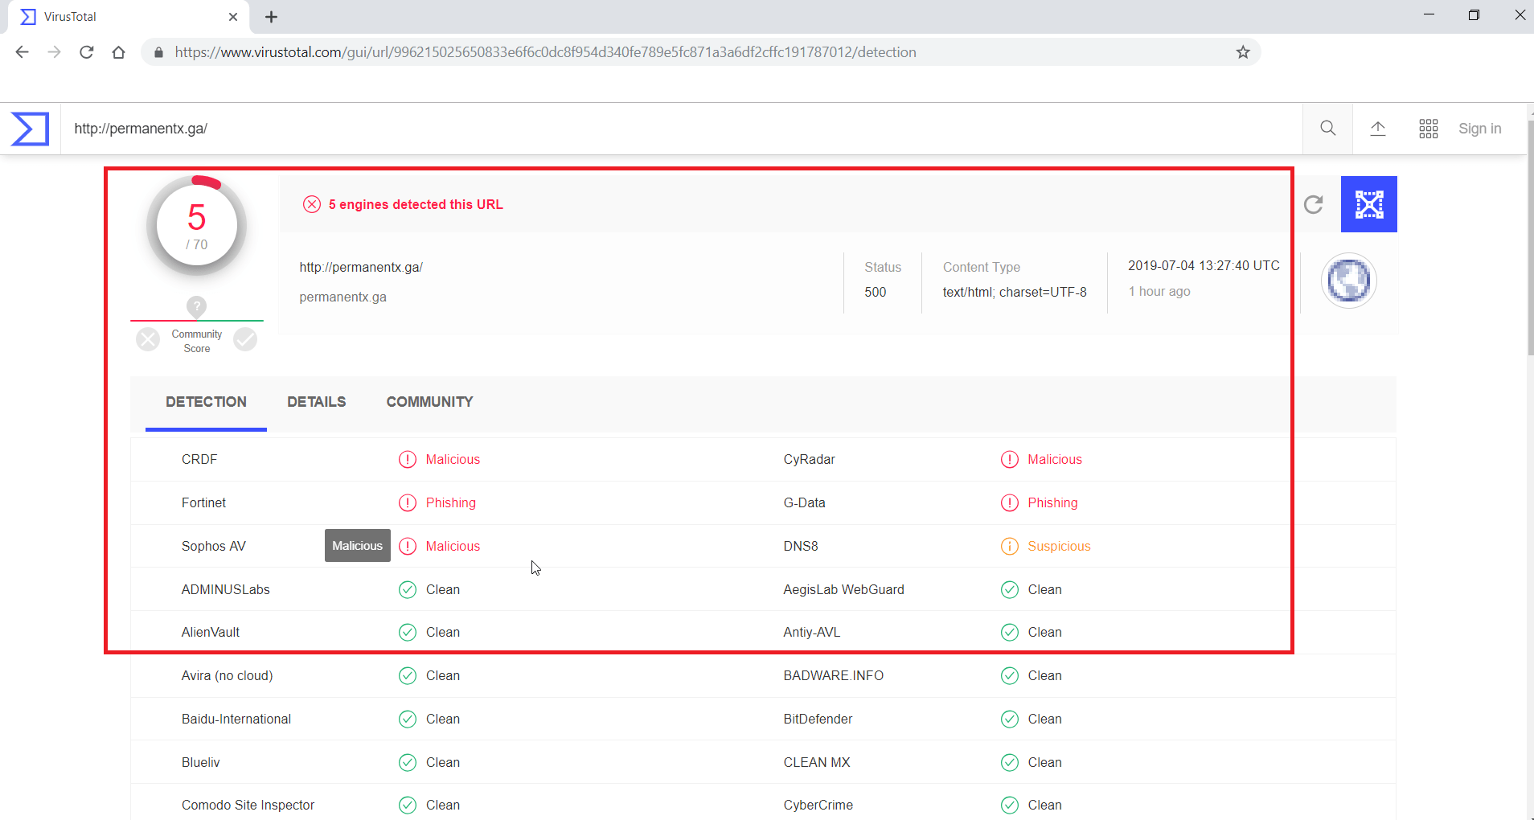1534x820 pixels.
Task: Click browser forward arrow
Action: pos(54,52)
